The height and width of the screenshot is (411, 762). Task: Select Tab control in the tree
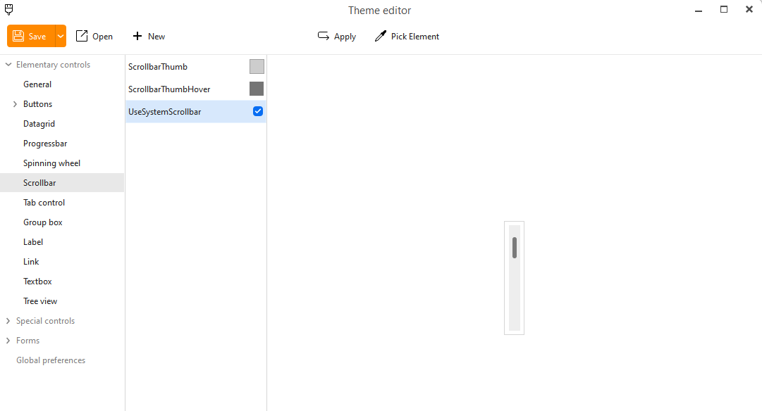pos(44,203)
